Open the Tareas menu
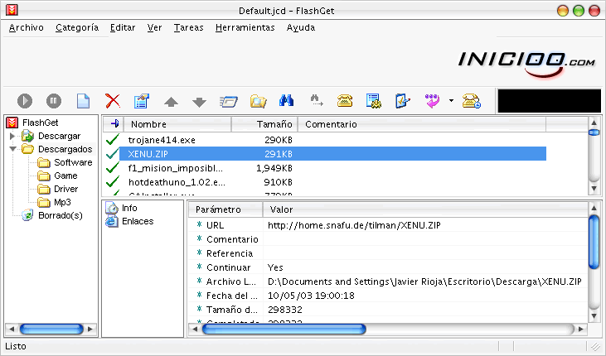Screen dimensions: 606x356 click(x=189, y=28)
